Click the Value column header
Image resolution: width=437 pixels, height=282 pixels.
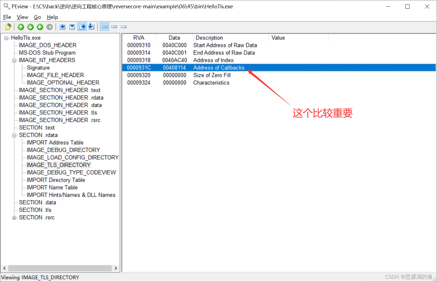[x=299, y=38]
